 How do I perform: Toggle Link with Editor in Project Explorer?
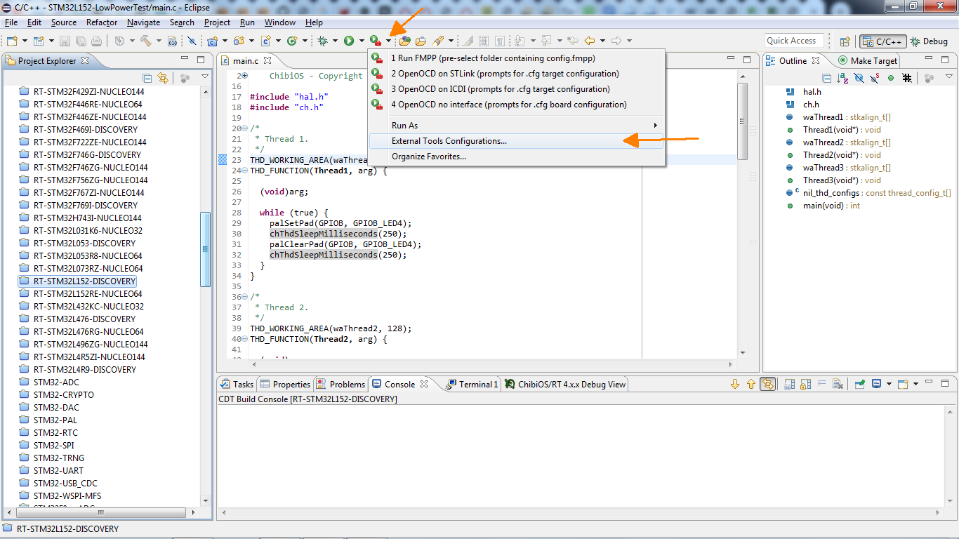coord(163,78)
